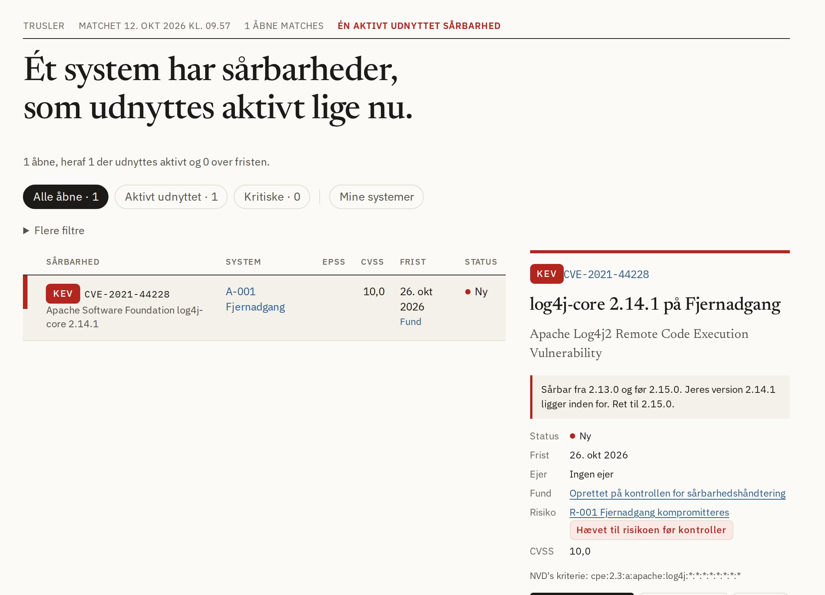
Task: Sort by the CVSS column header
Action: point(372,262)
